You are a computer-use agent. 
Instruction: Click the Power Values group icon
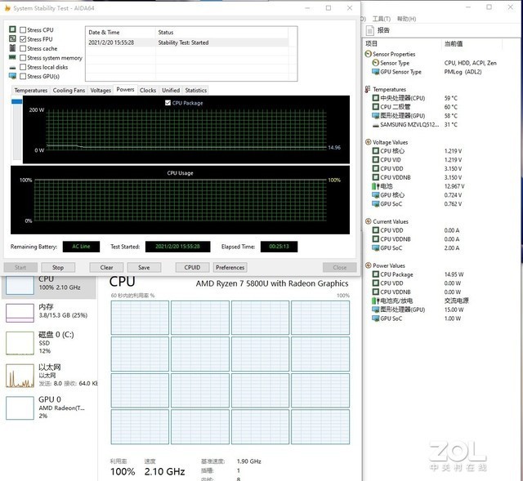coord(369,265)
